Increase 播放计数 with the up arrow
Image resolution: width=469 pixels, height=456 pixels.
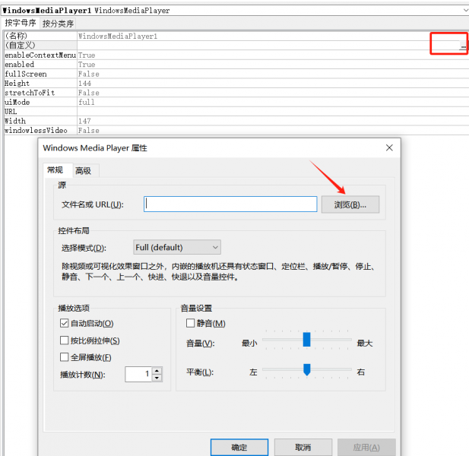(157, 370)
